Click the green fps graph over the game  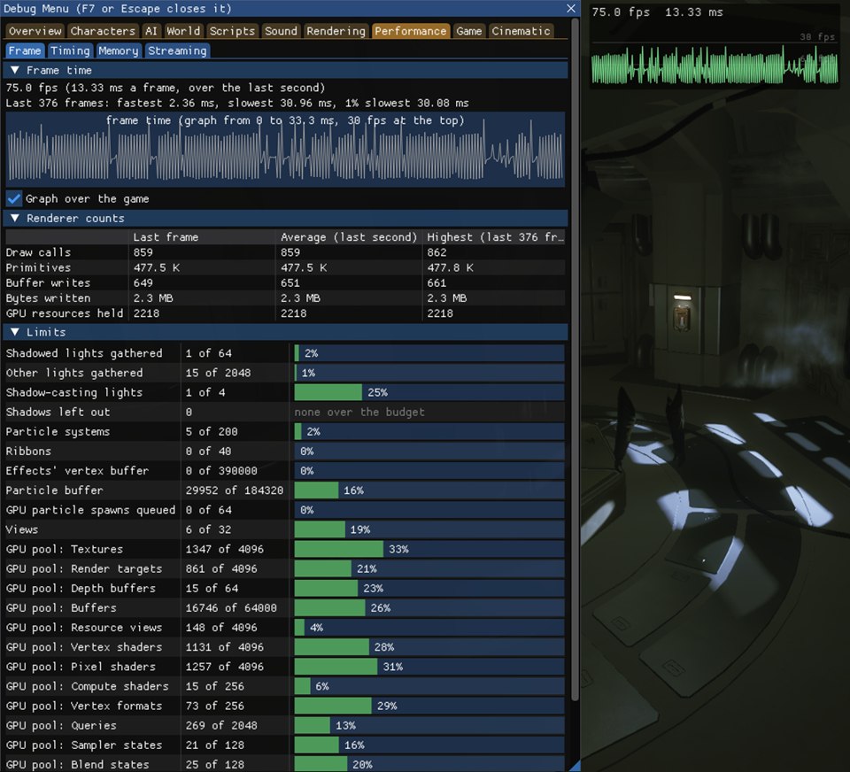point(715,64)
